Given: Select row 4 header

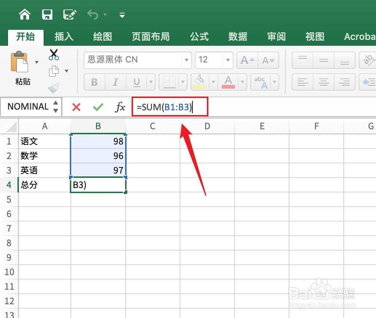Looking at the screenshot, I should click(9, 185).
